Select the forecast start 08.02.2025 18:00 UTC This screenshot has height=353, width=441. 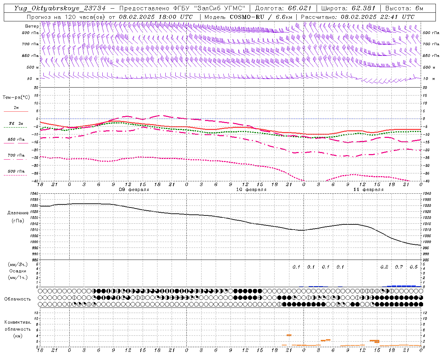click(x=156, y=17)
